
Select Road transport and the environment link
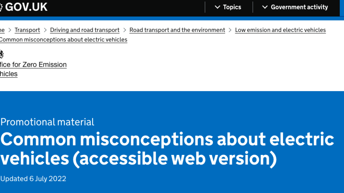point(177,30)
